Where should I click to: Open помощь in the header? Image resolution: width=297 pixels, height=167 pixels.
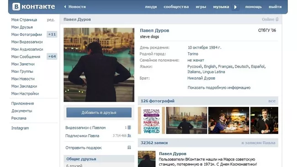pos(254,7)
